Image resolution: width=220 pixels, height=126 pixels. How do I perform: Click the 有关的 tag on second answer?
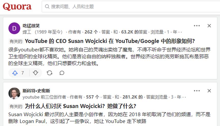coord(16,106)
